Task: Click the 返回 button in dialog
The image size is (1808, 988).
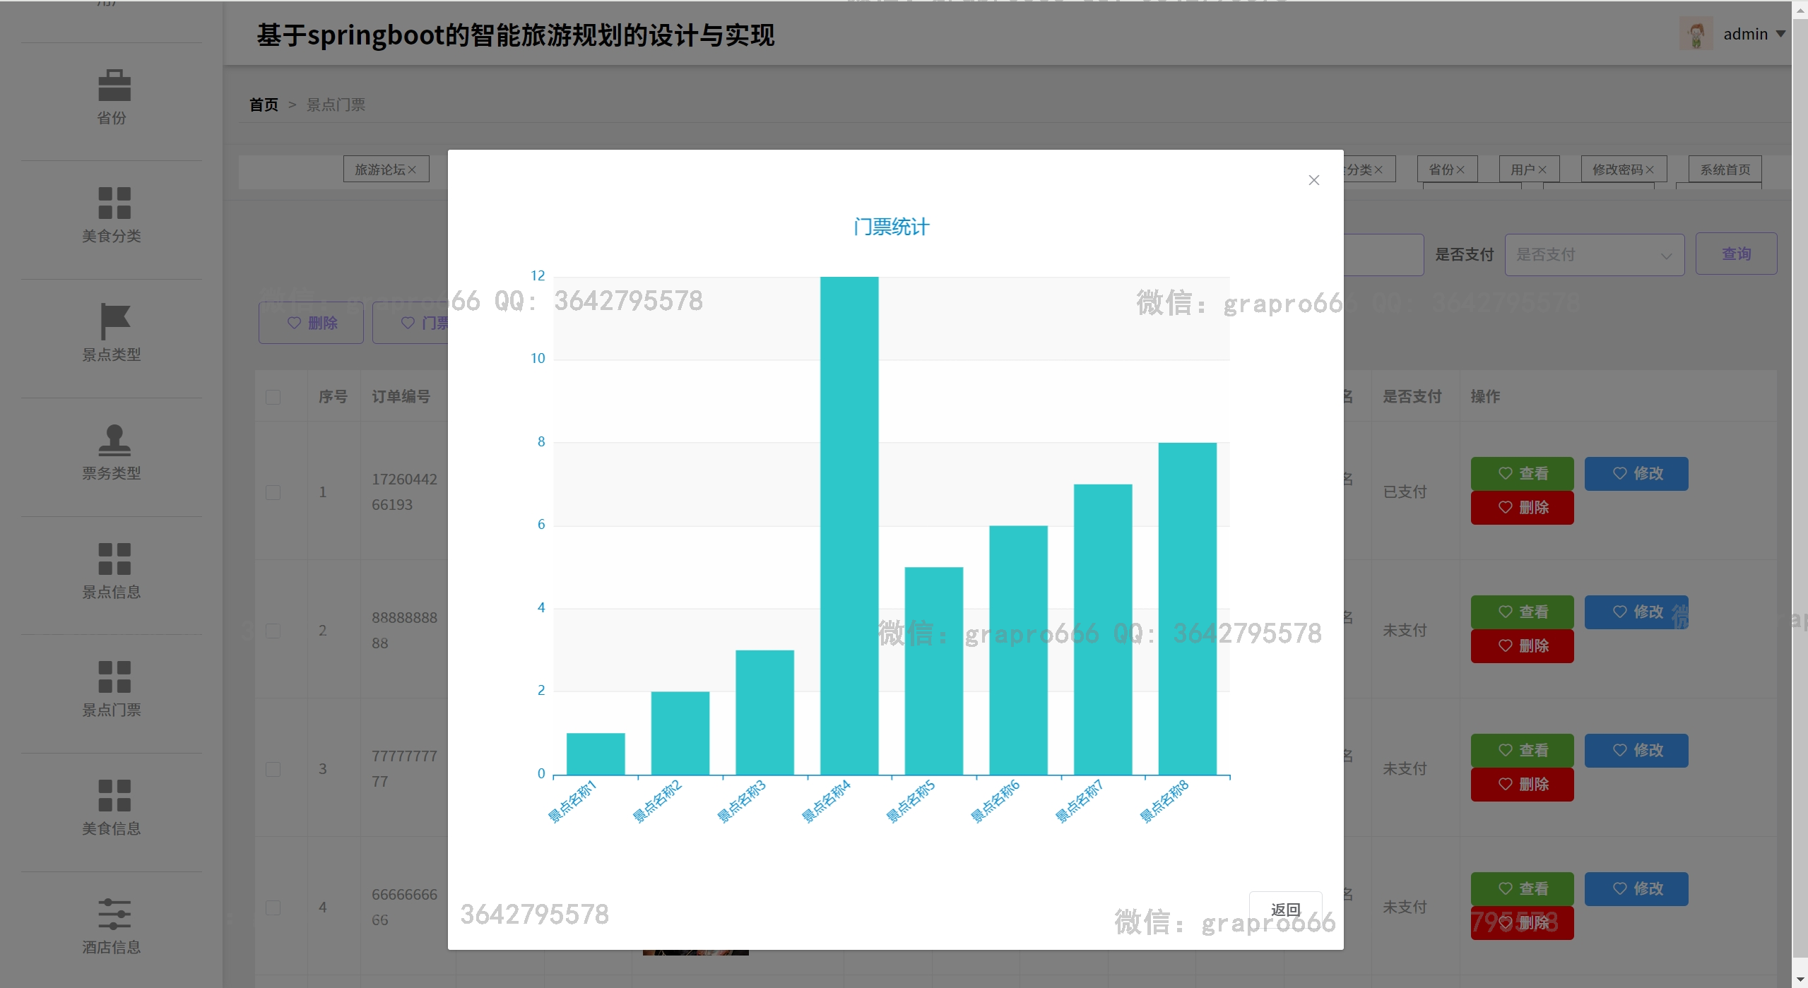Action: coord(1285,910)
